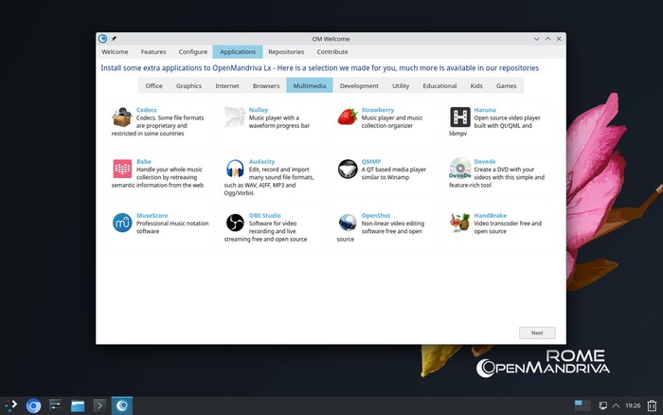Select the Graphics category tab
The image size is (663, 415).
[188, 85]
